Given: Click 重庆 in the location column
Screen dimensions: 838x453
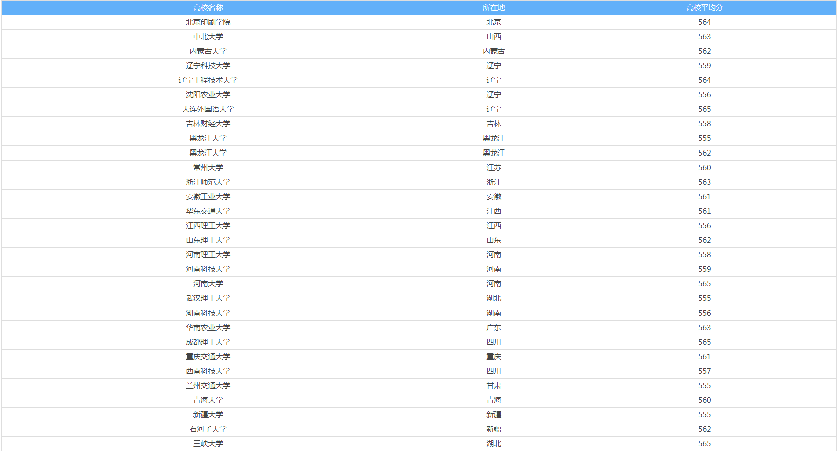Looking at the screenshot, I should (x=494, y=357).
